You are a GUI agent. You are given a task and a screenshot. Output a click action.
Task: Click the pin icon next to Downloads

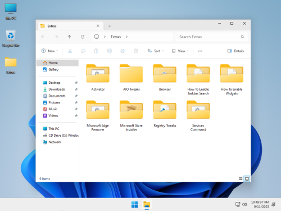[x=76, y=89]
